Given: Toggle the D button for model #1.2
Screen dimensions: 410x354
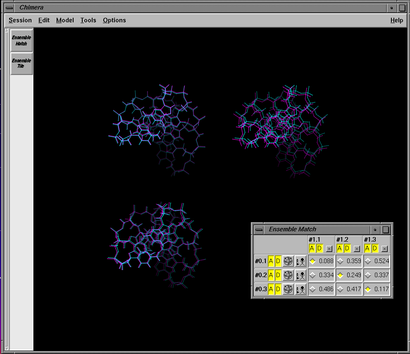Looking at the screenshot, I should (x=347, y=248).
